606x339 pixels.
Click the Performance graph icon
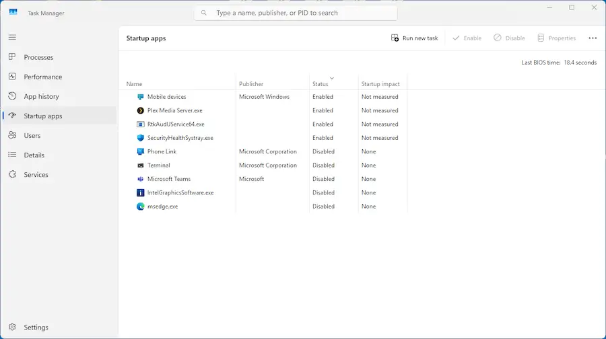[12, 77]
